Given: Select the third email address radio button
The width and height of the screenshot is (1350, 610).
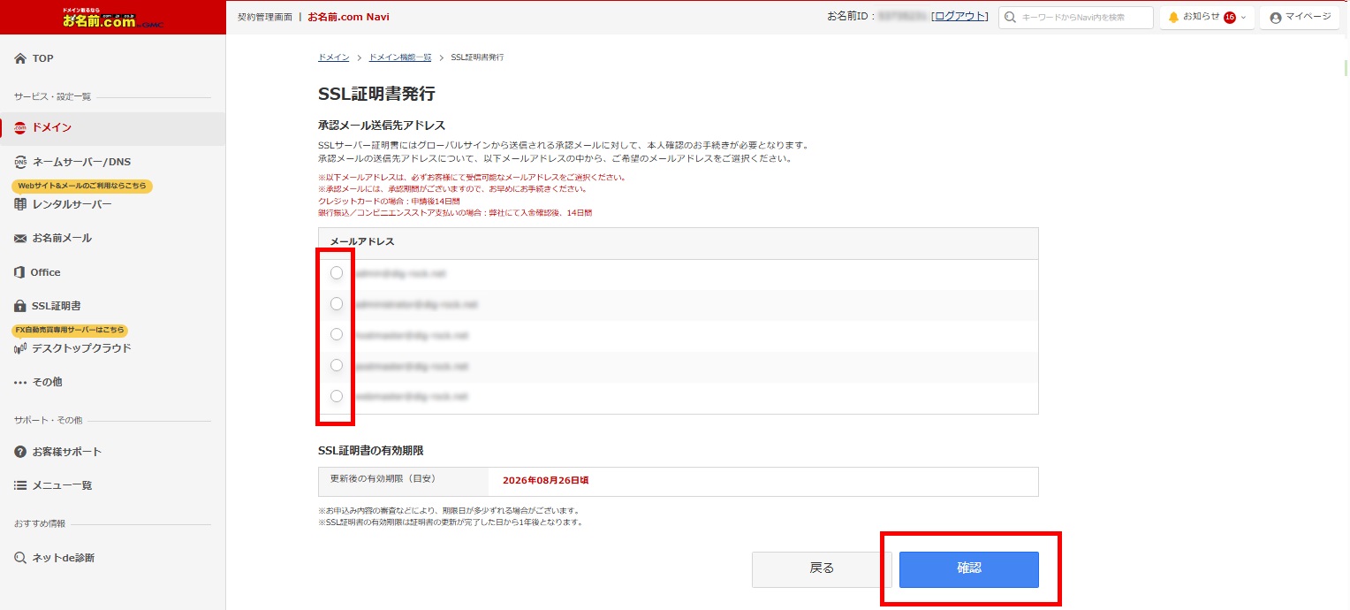Looking at the screenshot, I should tap(337, 334).
